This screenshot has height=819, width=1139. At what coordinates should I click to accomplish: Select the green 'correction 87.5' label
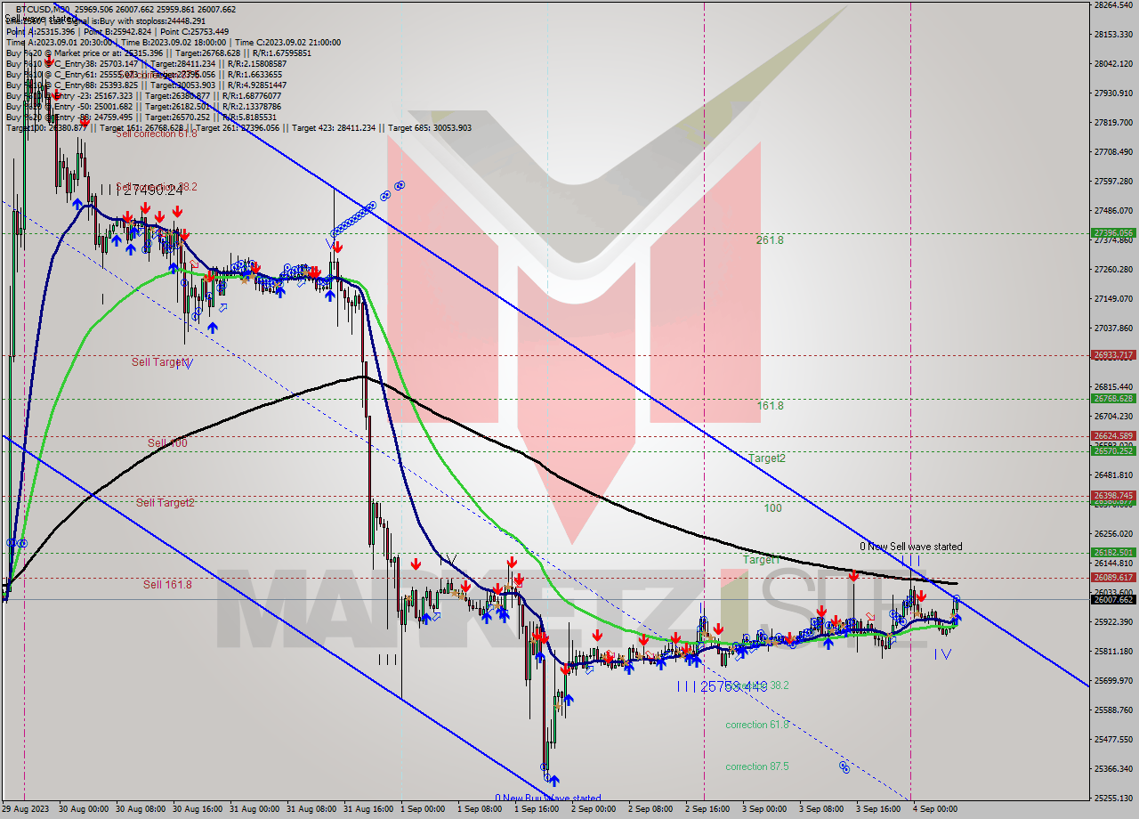coord(757,766)
